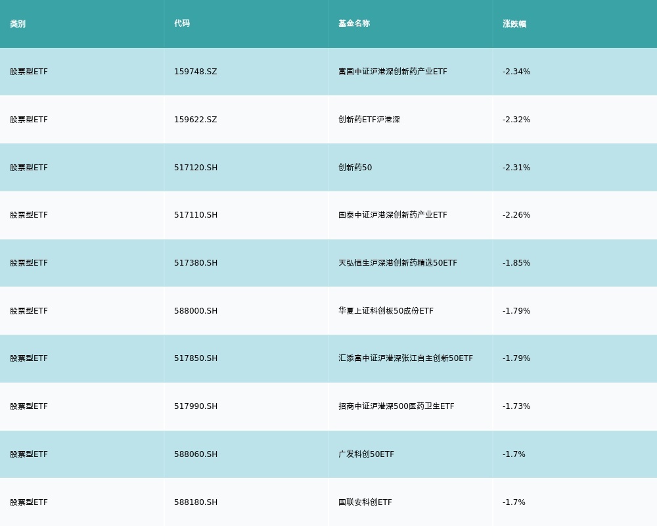Select the 创新药50 fund name
657x526 pixels.
355,168
